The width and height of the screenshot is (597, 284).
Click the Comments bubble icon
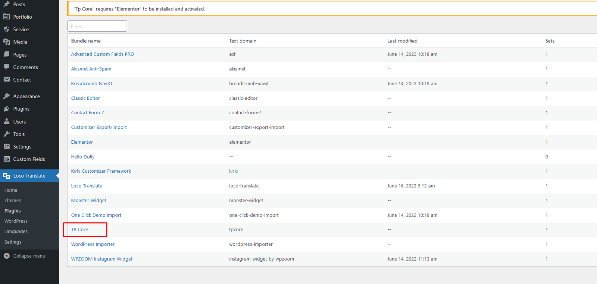tap(7, 67)
